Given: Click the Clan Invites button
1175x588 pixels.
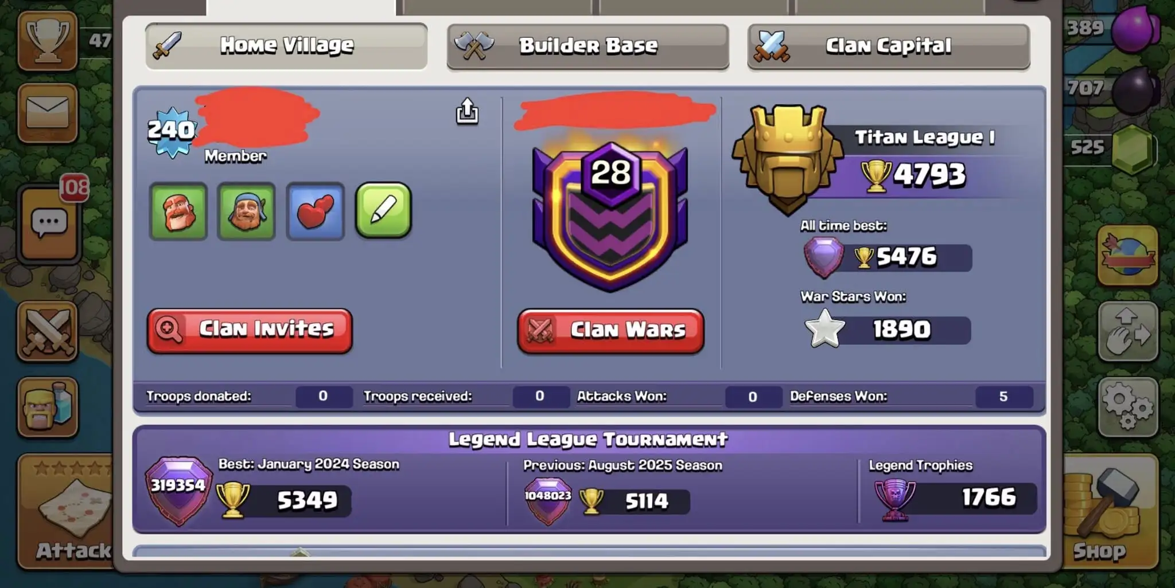Looking at the screenshot, I should pos(250,330).
